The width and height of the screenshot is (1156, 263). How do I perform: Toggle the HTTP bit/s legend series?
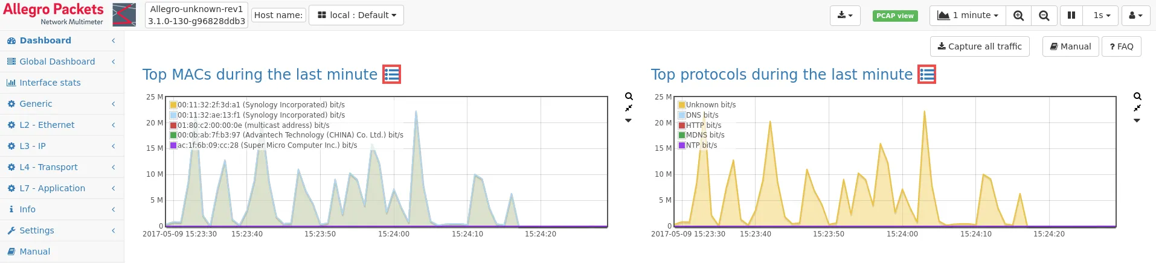click(703, 125)
